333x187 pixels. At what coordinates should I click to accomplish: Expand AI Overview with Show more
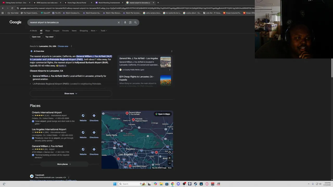[71, 94]
